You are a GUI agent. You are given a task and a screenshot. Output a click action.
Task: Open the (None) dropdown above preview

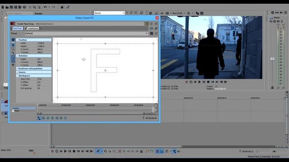[109, 13]
